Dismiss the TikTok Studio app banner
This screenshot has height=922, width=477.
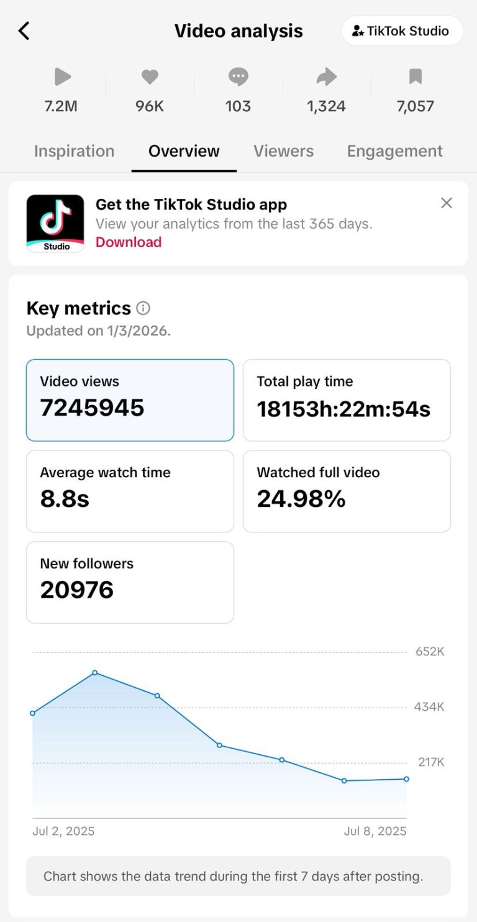[x=447, y=203]
